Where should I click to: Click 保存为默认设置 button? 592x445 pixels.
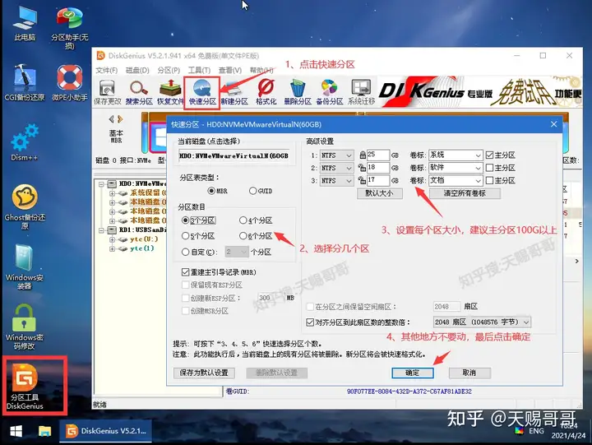(204, 373)
